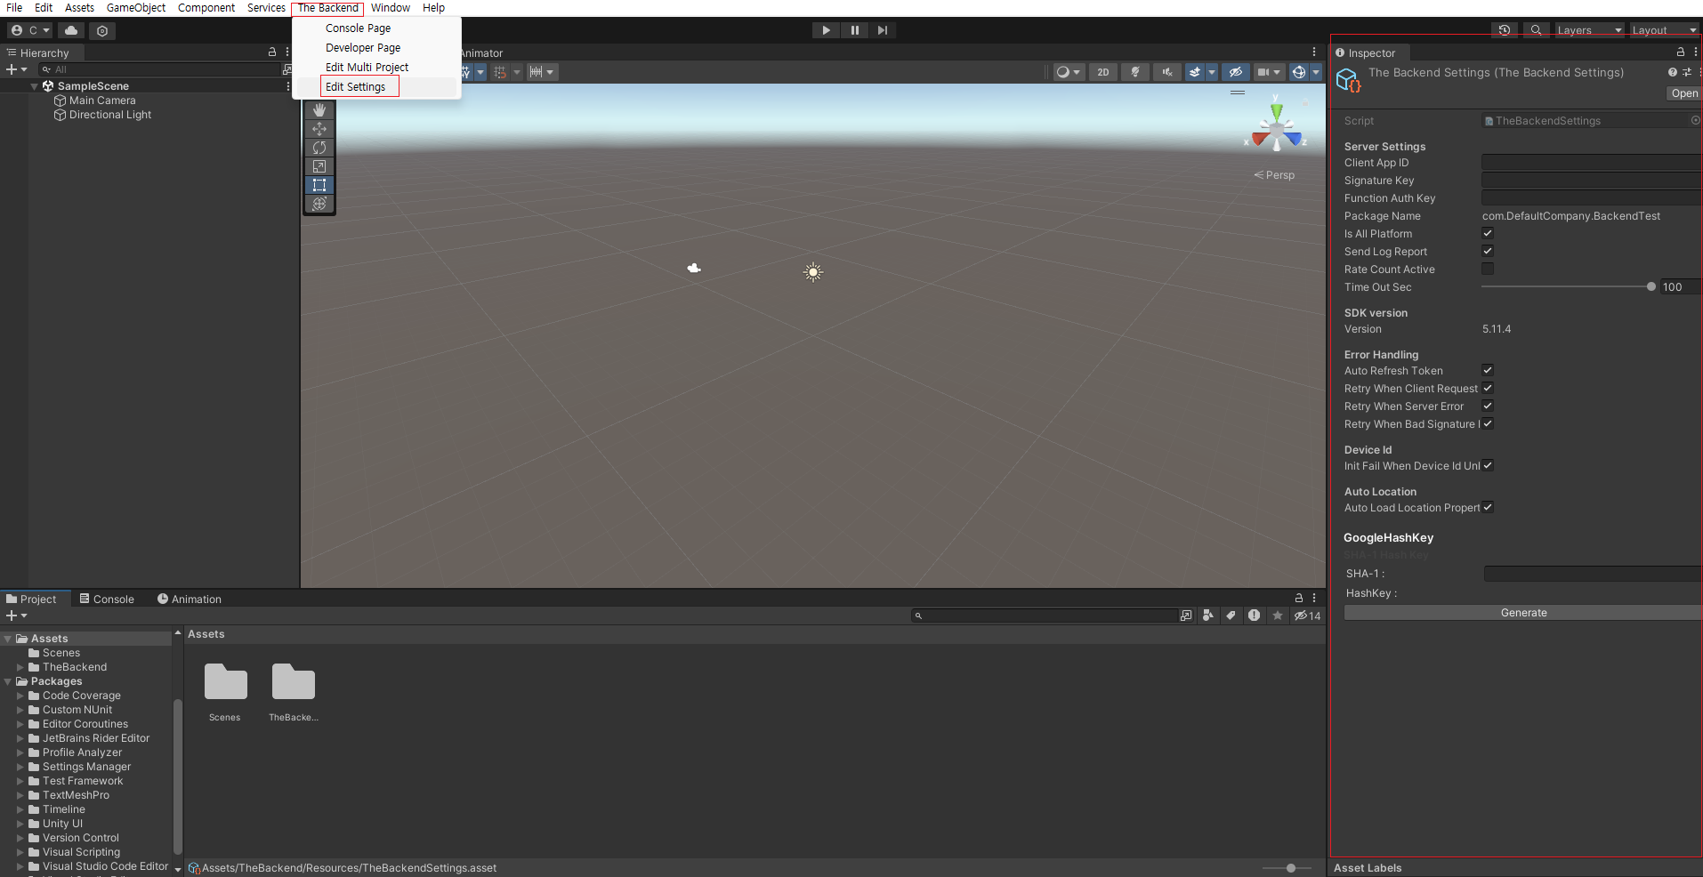
Task: Toggle Init Fail When Device Id checkbox
Action: (1488, 465)
